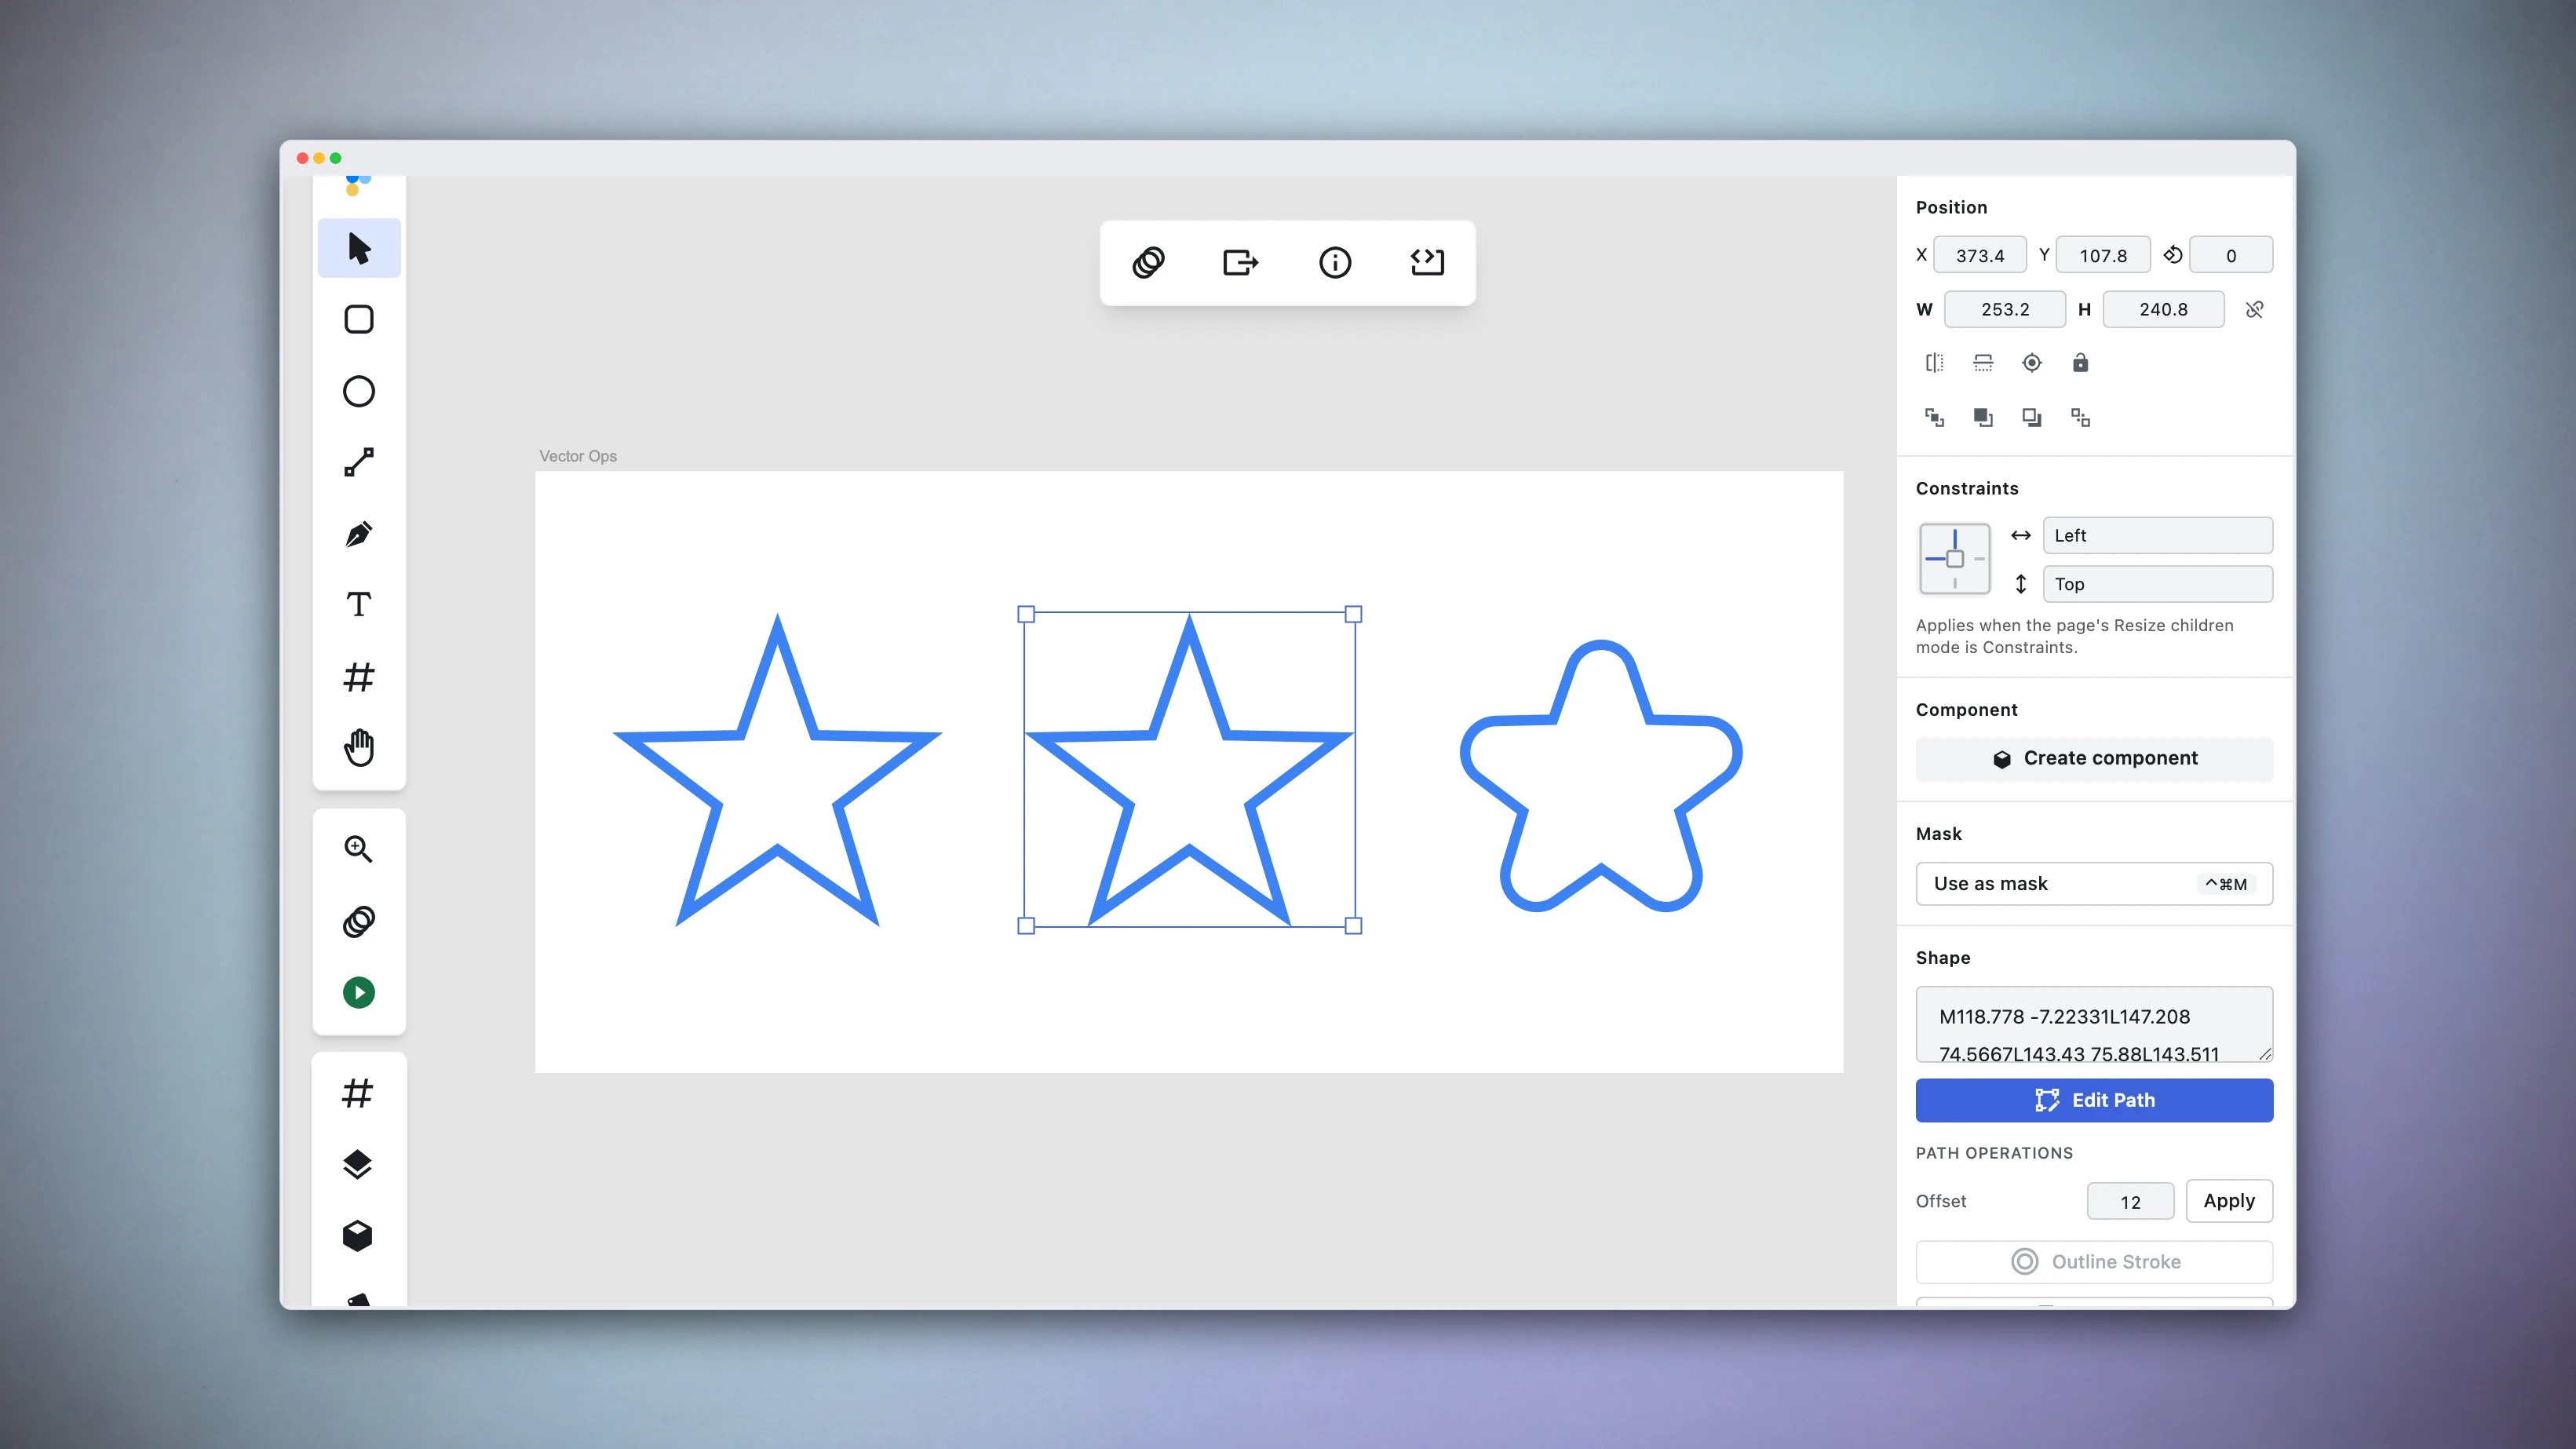Viewport: 2576px width, 1449px height.
Task: Click the Offset value field showing 12
Action: (x=2130, y=1201)
